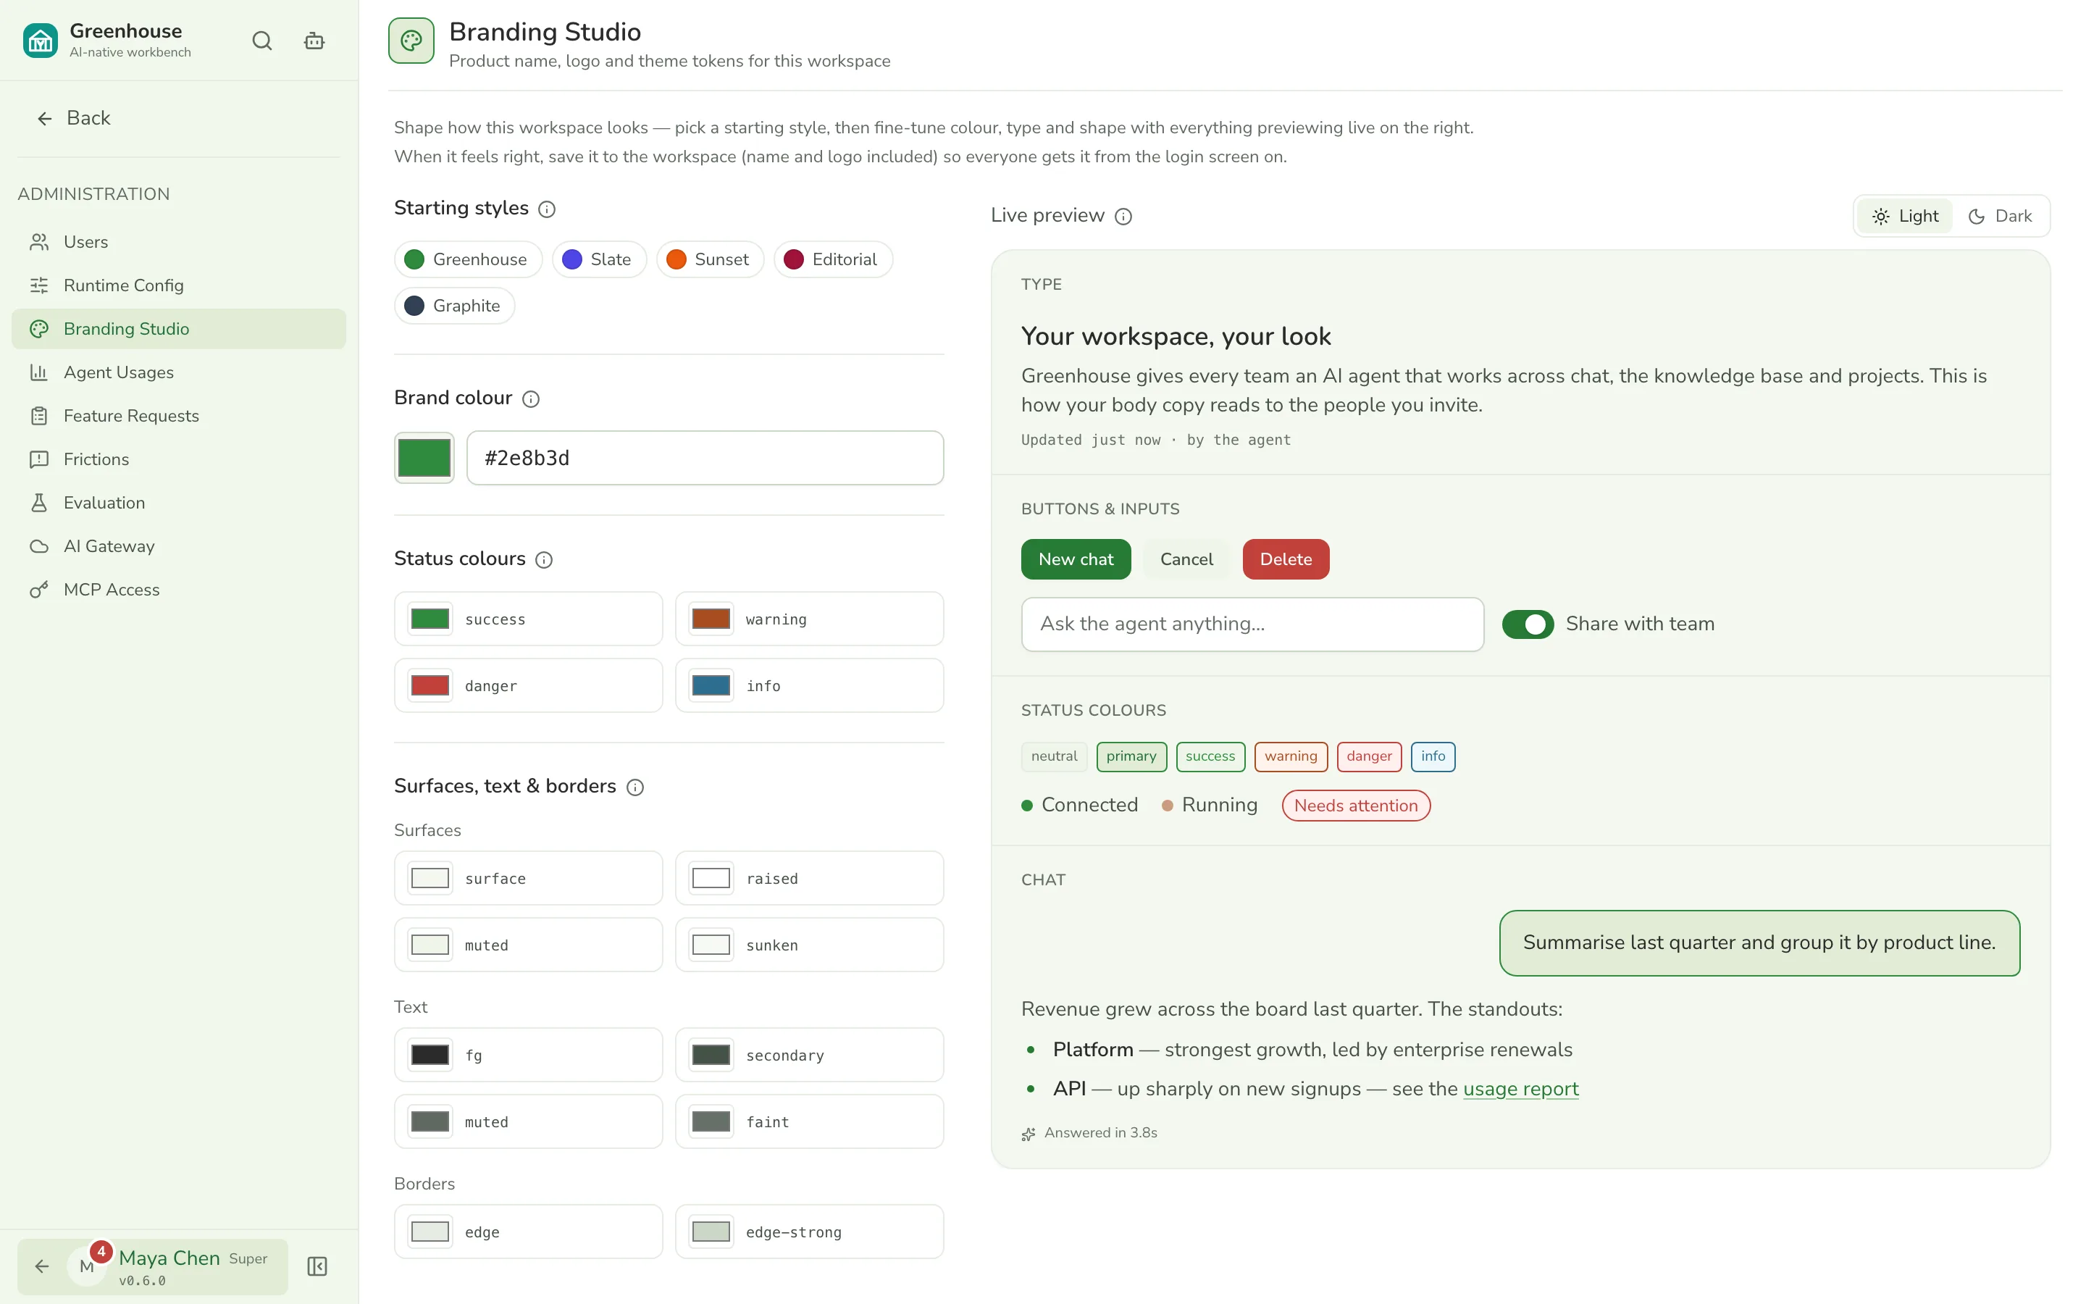Click the Cancel preview button

tap(1186, 560)
